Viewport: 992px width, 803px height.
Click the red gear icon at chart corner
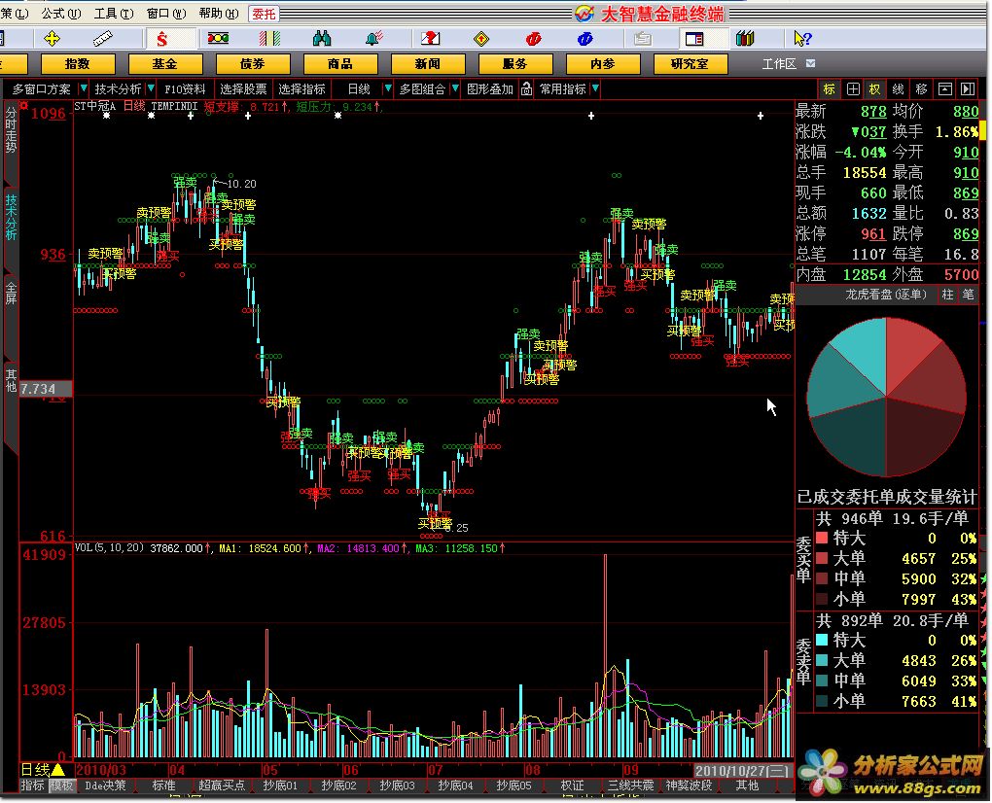pyautogui.click(x=24, y=106)
